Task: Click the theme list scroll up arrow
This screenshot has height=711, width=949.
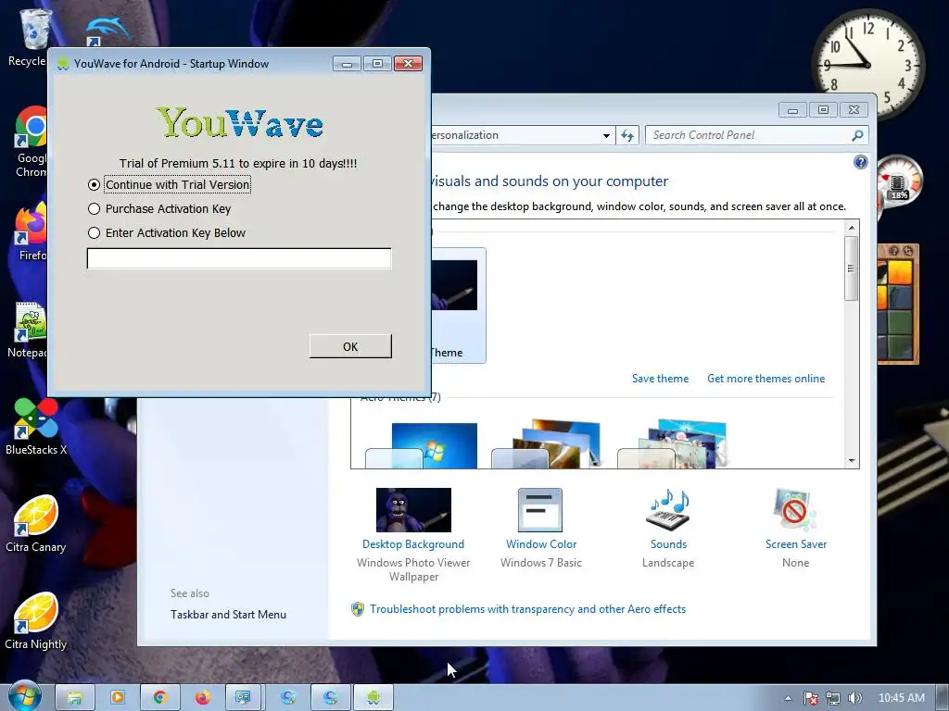Action: pyautogui.click(x=852, y=228)
